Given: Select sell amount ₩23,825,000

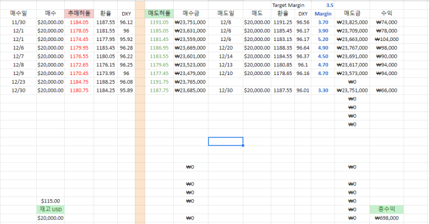Looking at the screenshot, I should click(x=352, y=22).
